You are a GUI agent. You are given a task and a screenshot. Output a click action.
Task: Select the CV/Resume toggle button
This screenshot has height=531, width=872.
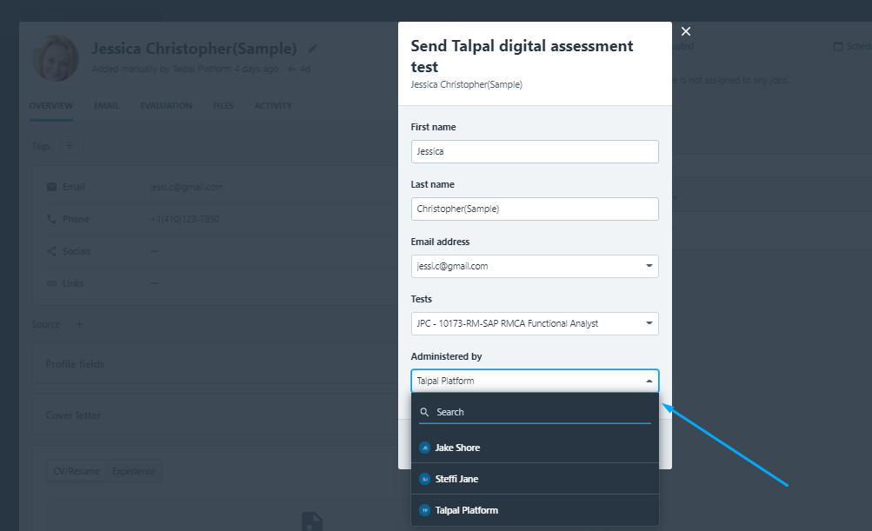coord(77,471)
